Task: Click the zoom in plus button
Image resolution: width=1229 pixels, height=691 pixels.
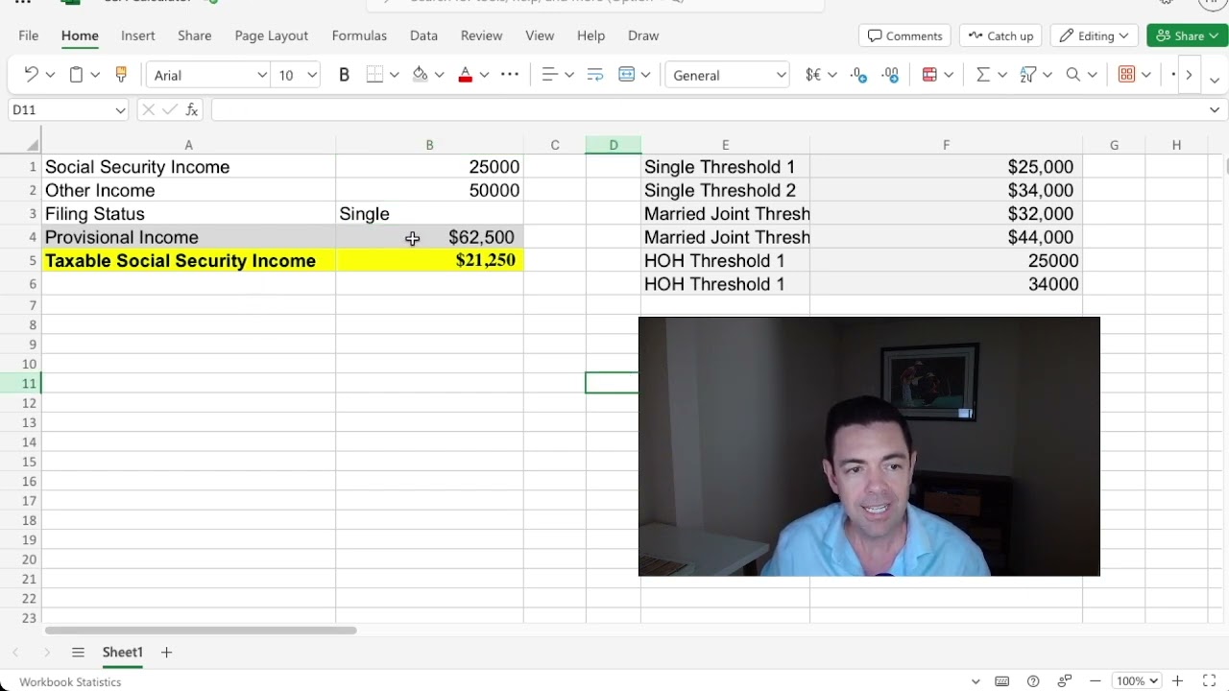Action: [x=1177, y=681]
